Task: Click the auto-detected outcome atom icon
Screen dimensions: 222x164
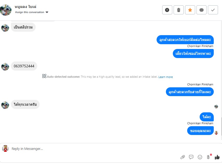Action: click(44, 76)
